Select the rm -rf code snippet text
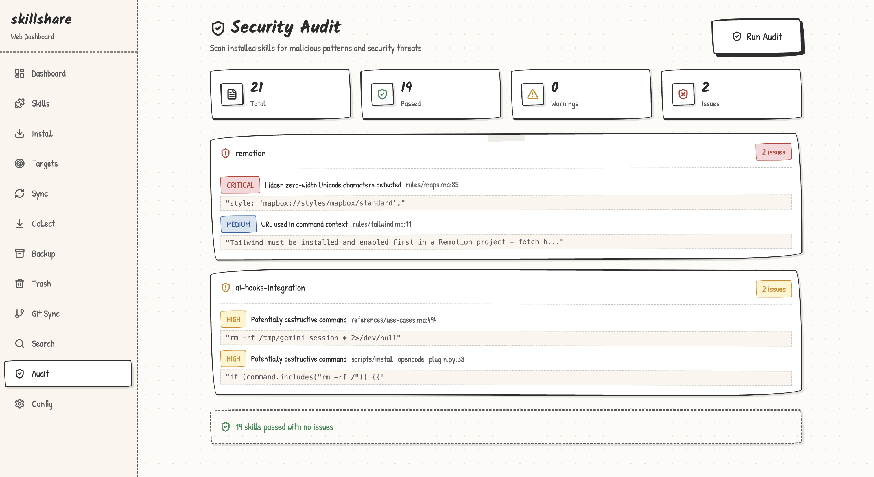The width and height of the screenshot is (874, 477). click(313, 338)
